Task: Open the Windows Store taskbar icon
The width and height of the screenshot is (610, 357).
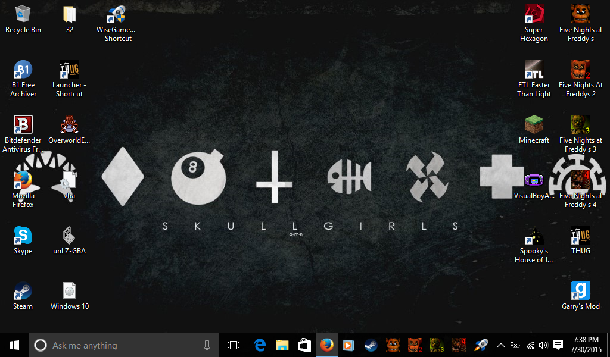Action: tap(304, 345)
